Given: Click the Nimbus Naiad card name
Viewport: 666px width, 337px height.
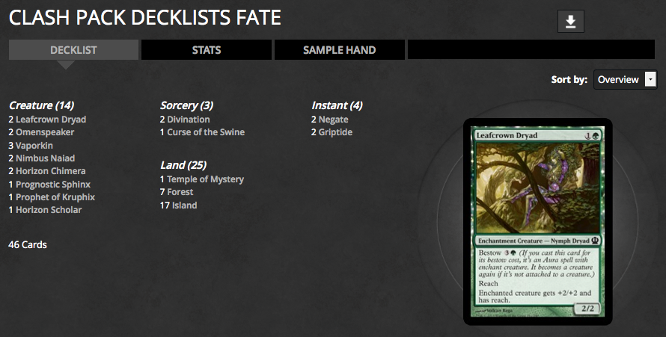Looking at the screenshot, I should 46,158.
